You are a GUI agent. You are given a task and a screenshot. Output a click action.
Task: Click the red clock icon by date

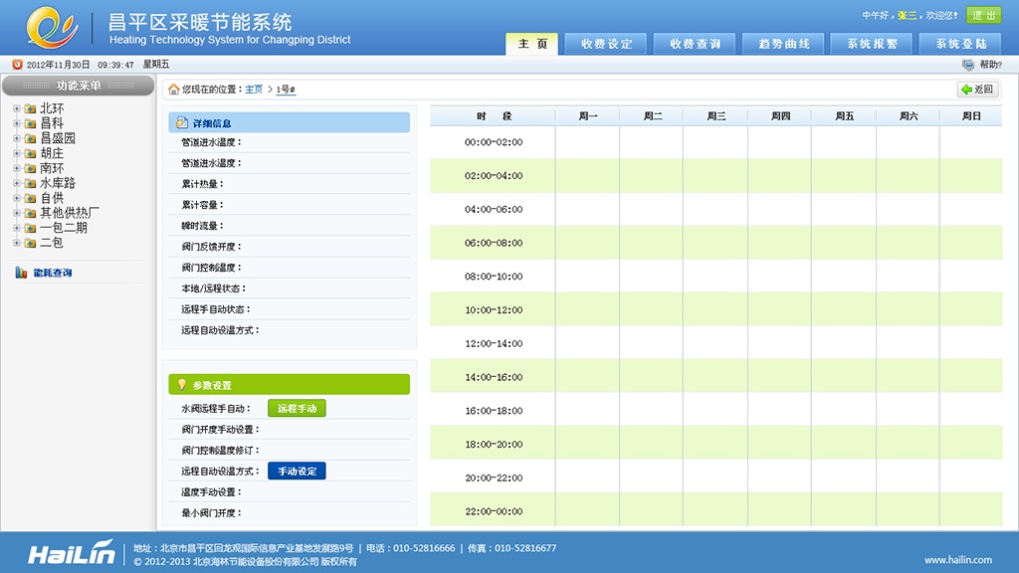pos(18,65)
